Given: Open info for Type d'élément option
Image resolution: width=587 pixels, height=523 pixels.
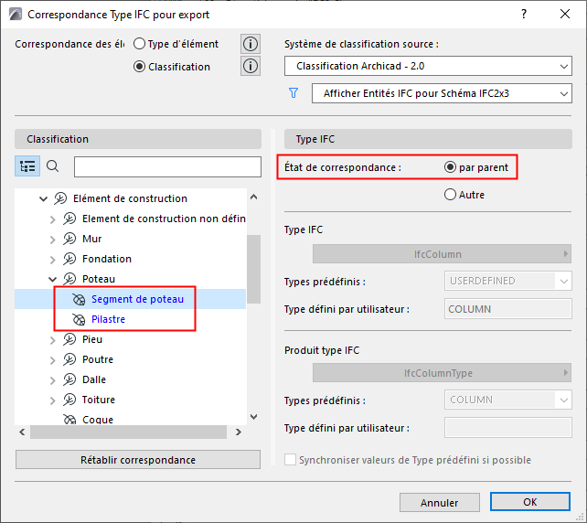Looking at the screenshot, I should 251,44.
